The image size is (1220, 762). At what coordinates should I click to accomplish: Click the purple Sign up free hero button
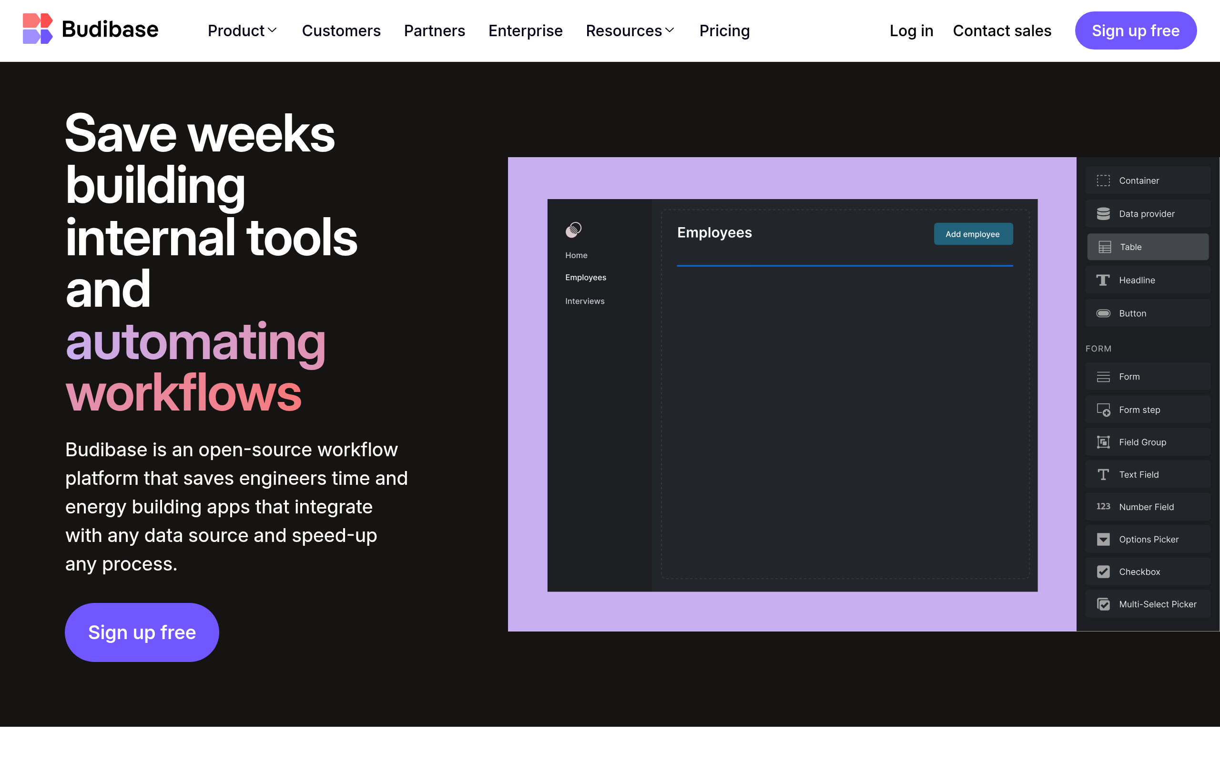click(142, 632)
